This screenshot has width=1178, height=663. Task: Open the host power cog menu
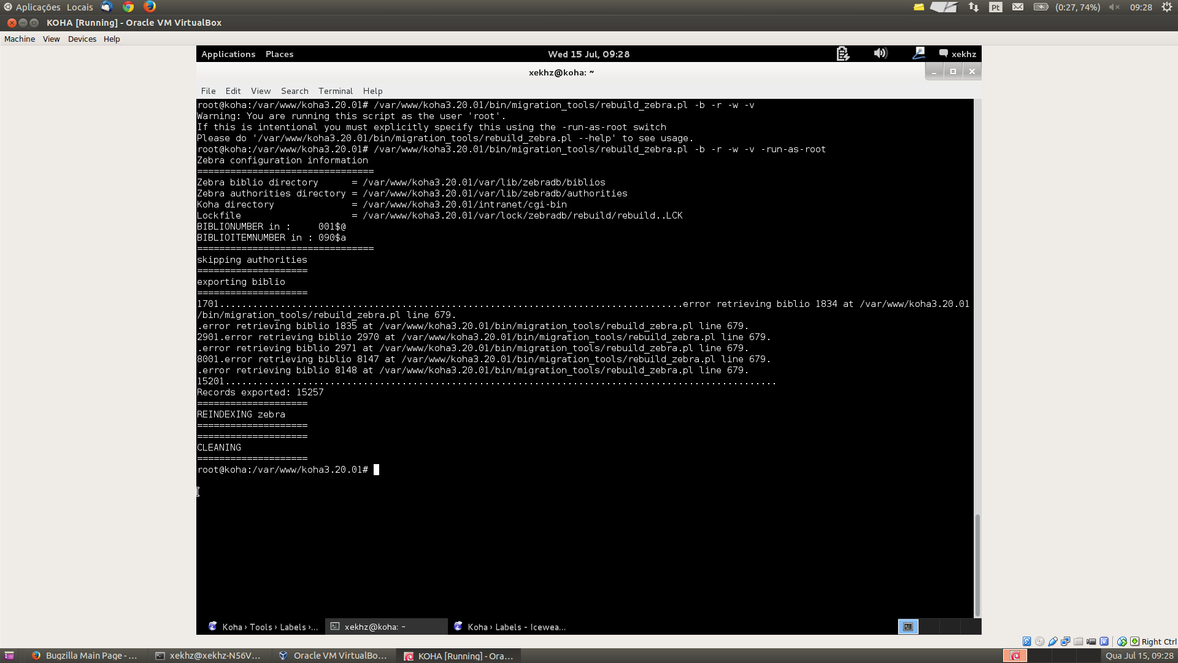click(1166, 7)
